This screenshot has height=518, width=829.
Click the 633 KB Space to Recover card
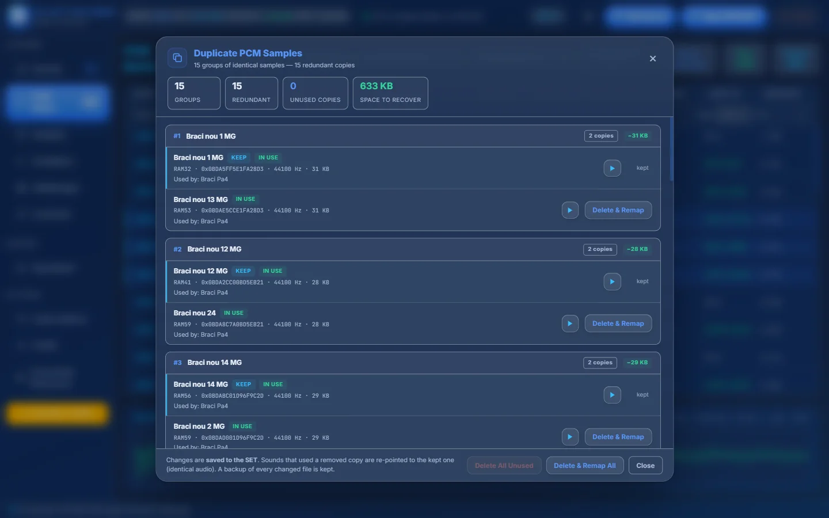[x=390, y=93]
